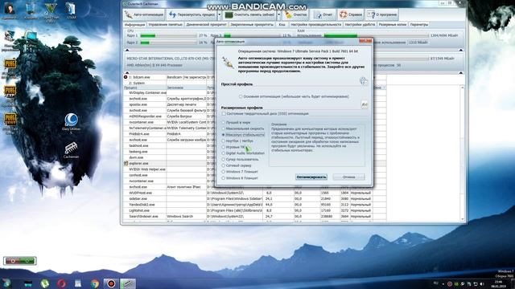The width and height of the screenshot is (515, 289).
Task: Open Справка help from toolbar
Action: pyautogui.click(x=351, y=14)
